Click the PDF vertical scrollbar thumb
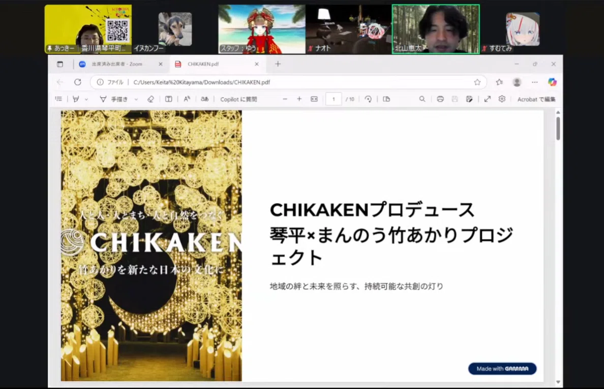 [x=558, y=128]
